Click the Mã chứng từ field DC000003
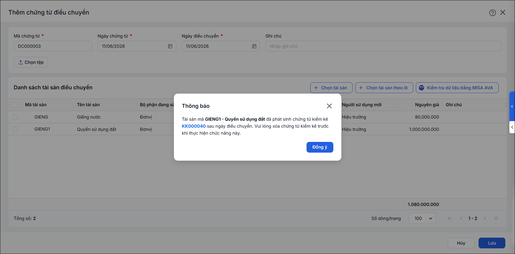Image resolution: width=515 pixels, height=254 pixels. tap(53, 46)
